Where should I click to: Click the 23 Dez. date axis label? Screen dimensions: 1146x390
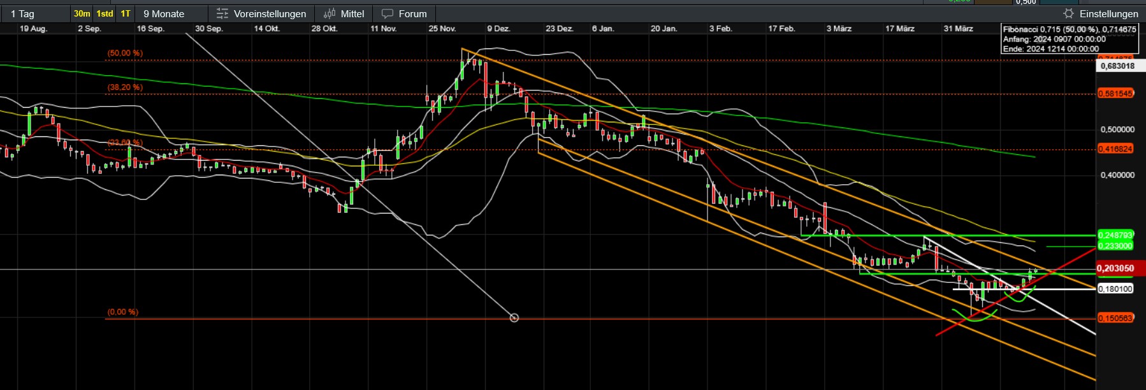coord(560,29)
